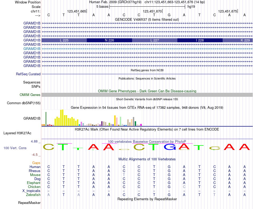Click the 'RefSeq genes from NCBI' title
Image resolution: width=253 pixels, height=209 pixels.
(x=147, y=70)
